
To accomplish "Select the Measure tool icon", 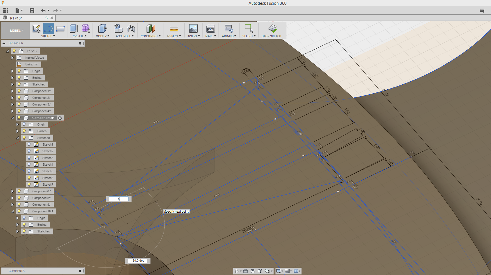I will click(x=174, y=28).
